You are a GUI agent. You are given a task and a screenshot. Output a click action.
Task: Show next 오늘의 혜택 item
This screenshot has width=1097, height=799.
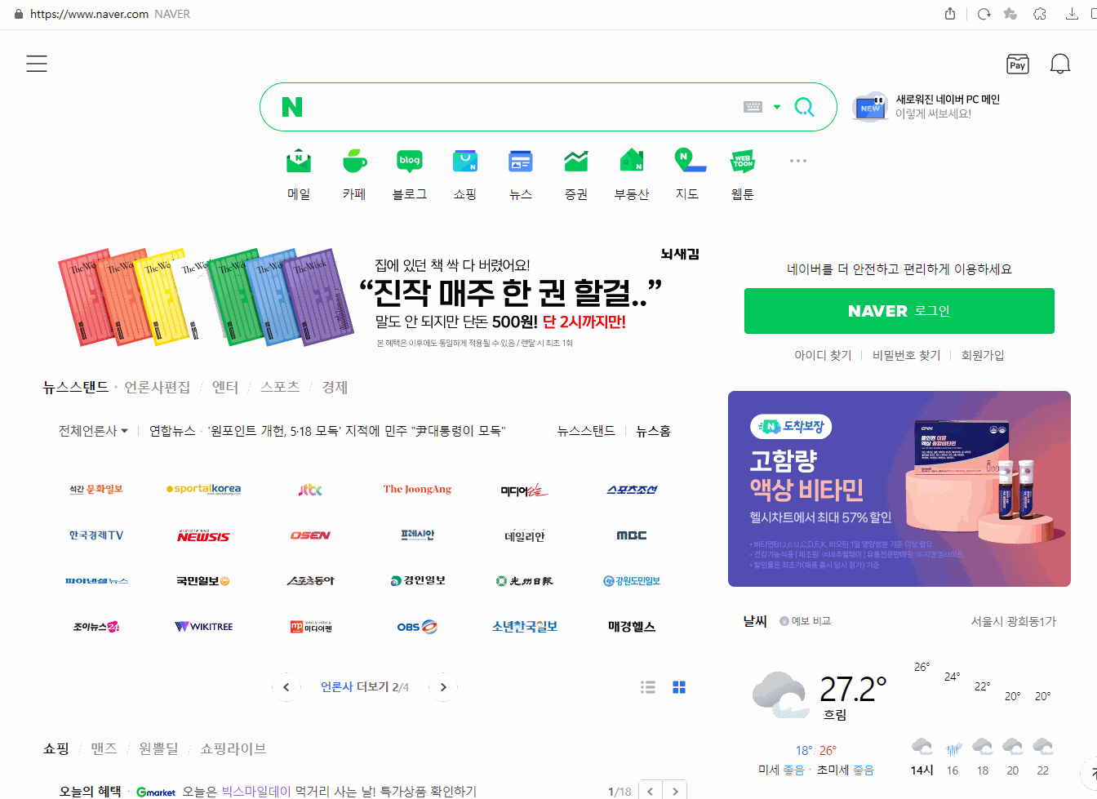[x=675, y=791]
